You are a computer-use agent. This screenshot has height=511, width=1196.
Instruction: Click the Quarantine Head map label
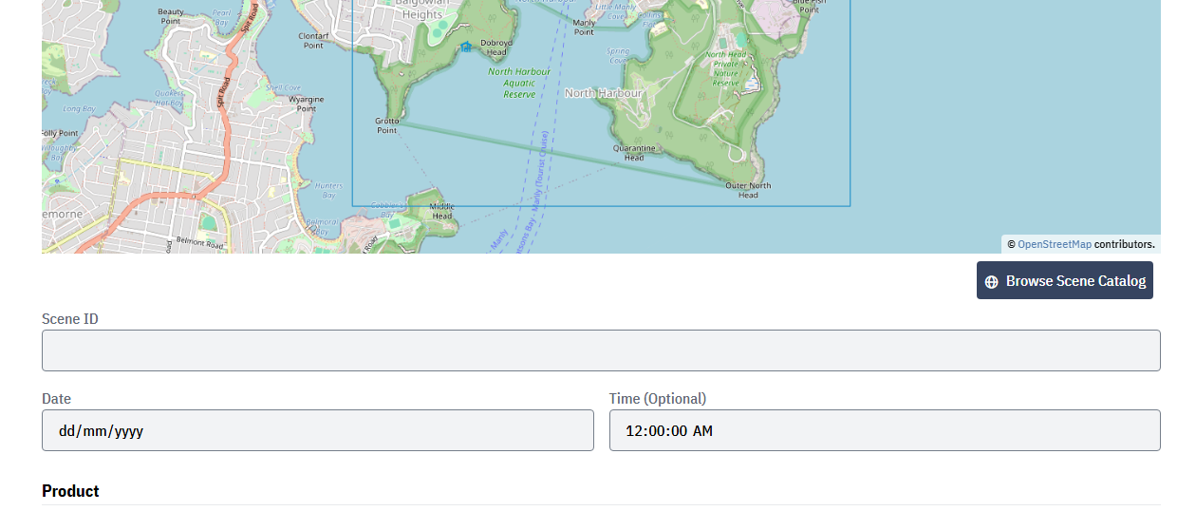click(634, 153)
